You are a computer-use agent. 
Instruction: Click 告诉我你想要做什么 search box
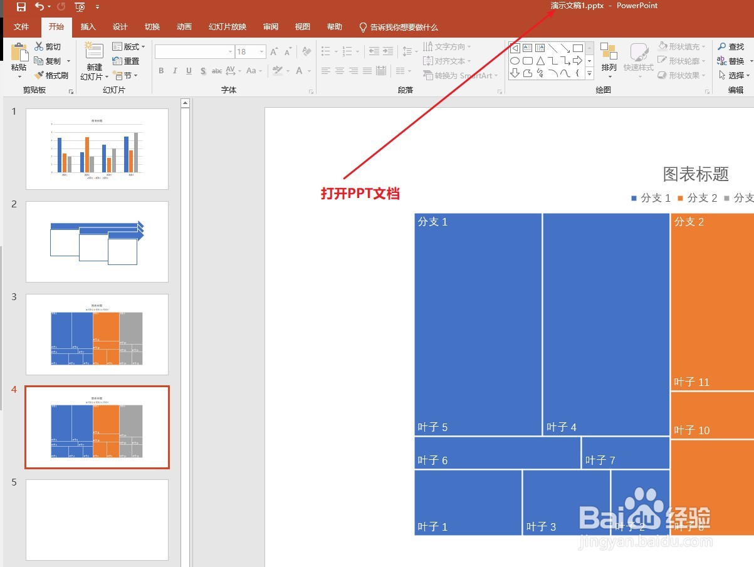pos(399,27)
